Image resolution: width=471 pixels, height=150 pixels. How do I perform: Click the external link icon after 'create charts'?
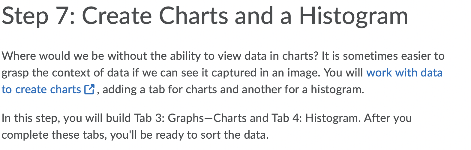click(x=89, y=89)
